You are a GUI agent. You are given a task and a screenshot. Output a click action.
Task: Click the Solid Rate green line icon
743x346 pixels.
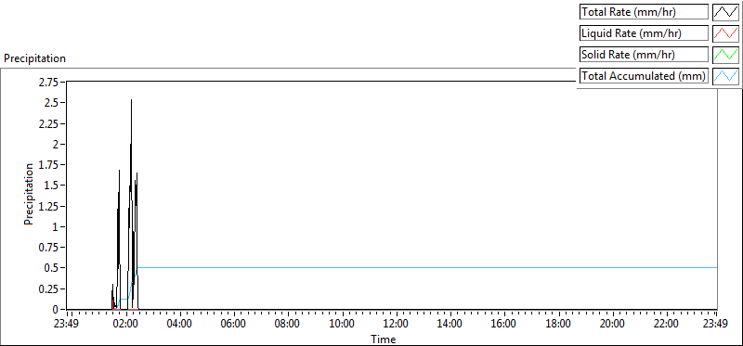(x=725, y=55)
